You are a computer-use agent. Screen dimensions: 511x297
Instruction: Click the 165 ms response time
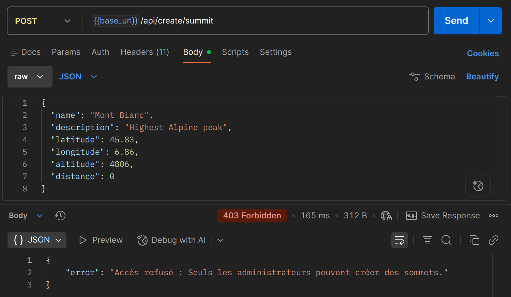pos(315,216)
